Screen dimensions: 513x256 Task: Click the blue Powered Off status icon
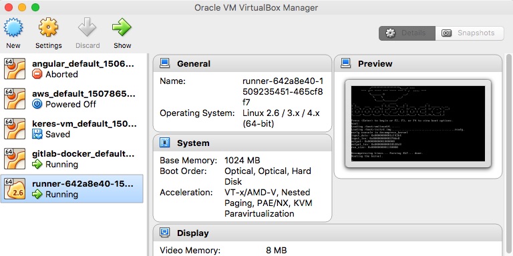(x=37, y=105)
